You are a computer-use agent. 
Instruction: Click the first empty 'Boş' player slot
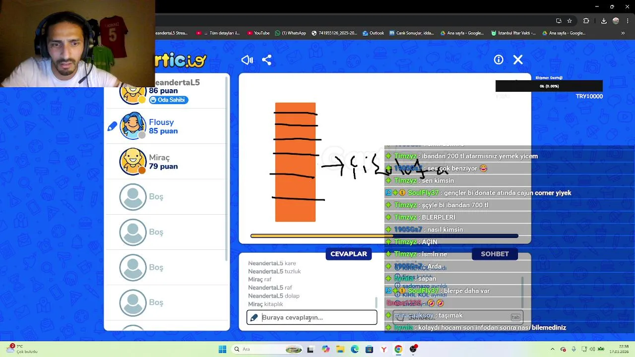[x=167, y=197]
